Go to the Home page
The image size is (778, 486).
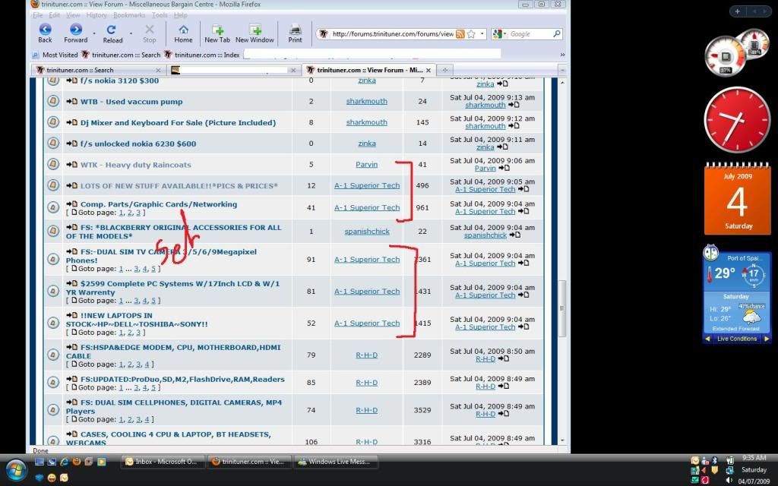click(183, 33)
